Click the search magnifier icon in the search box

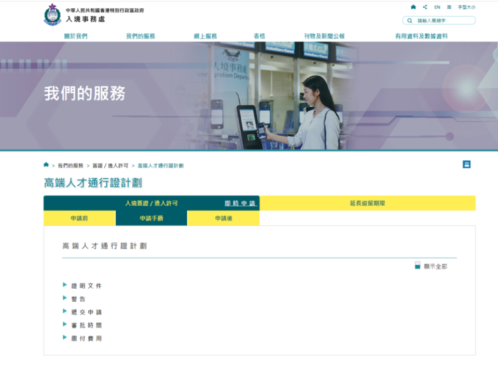click(410, 20)
